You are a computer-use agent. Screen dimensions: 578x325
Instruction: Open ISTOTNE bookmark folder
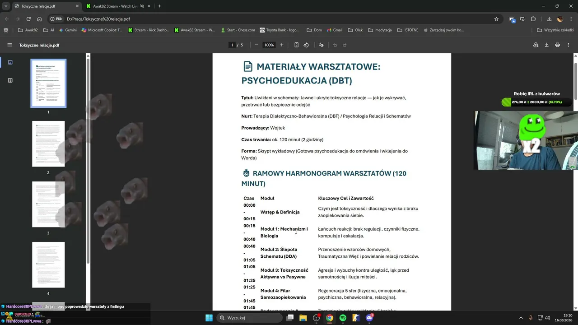pyautogui.click(x=408, y=30)
